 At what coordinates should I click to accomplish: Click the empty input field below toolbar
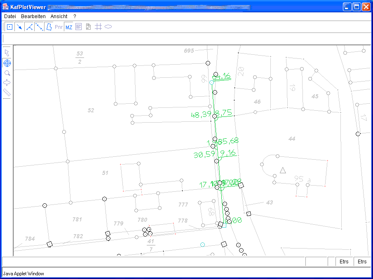pyautogui.click(x=185, y=39)
